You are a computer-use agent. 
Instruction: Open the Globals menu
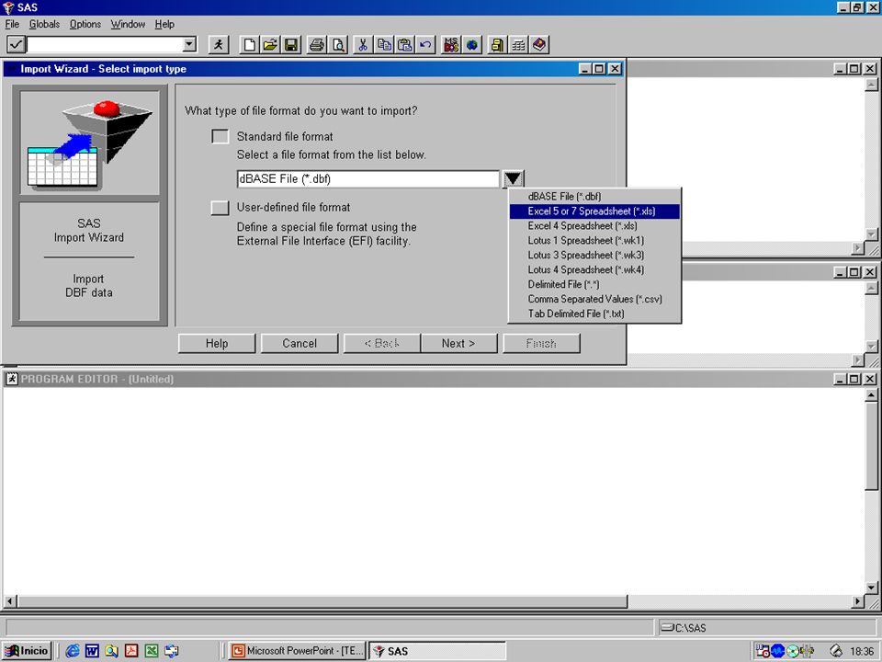(x=44, y=24)
